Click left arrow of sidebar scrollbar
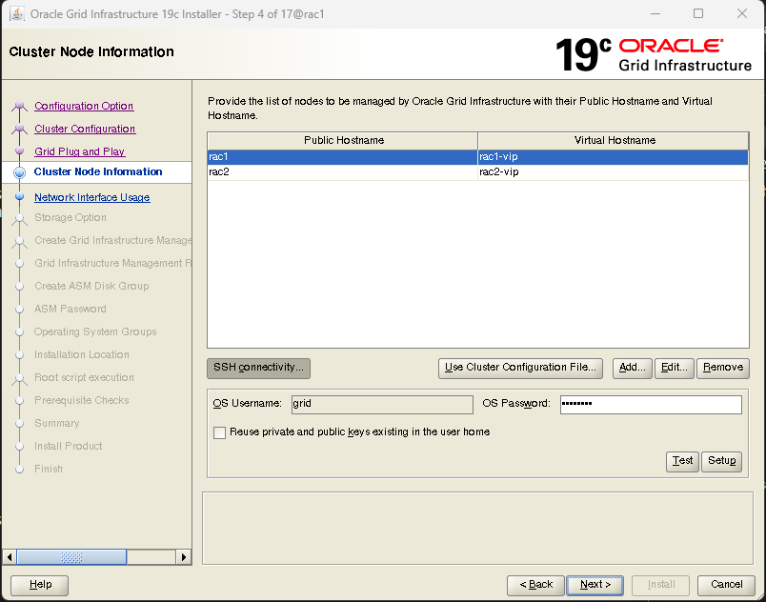Image resolution: width=766 pixels, height=602 pixels. click(x=10, y=556)
